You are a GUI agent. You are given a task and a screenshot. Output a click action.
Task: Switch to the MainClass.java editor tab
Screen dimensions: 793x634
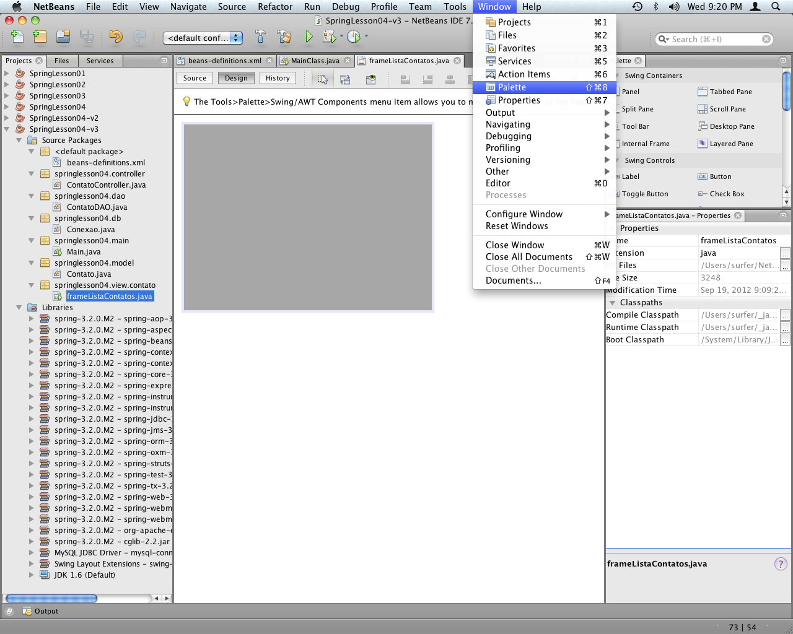tap(315, 61)
